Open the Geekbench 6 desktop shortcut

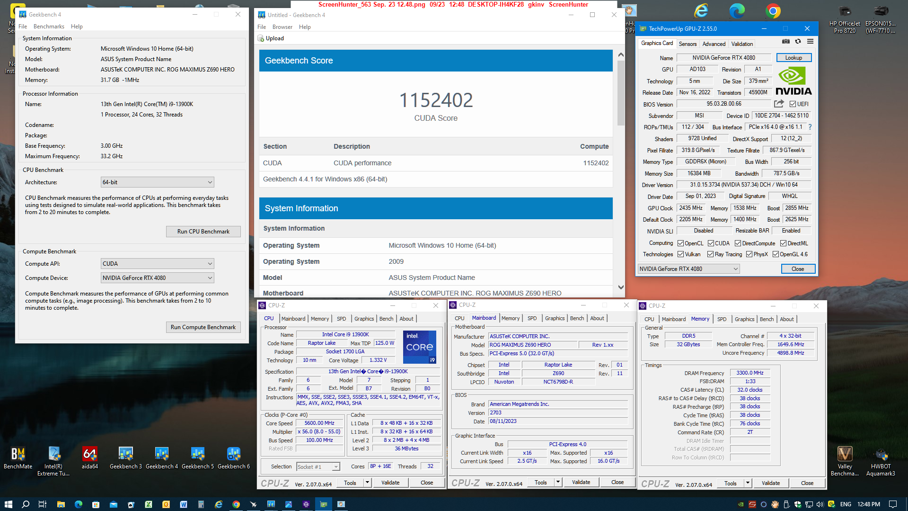234,458
